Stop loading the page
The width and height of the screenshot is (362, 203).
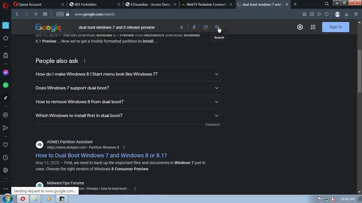click(x=36, y=14)
